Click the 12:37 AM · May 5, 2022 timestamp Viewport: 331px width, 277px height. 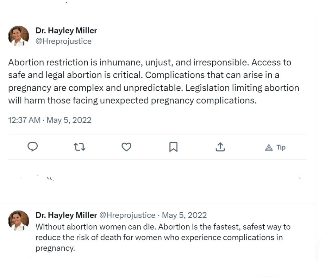point(50,120)
